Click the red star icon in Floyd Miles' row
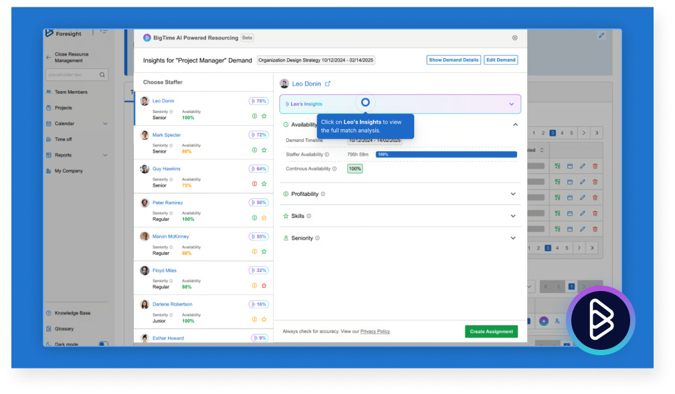Viewport: 675px width, 394px height. (264, 286)
